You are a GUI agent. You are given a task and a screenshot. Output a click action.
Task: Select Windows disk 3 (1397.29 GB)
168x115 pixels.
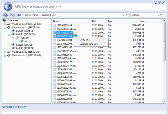26,55
